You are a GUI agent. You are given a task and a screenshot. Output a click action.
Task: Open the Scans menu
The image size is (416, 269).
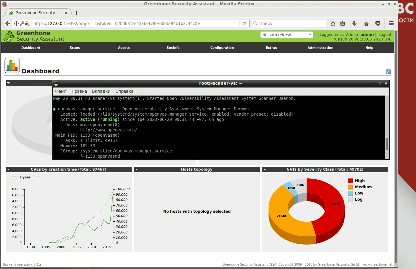tap(75, 48)
